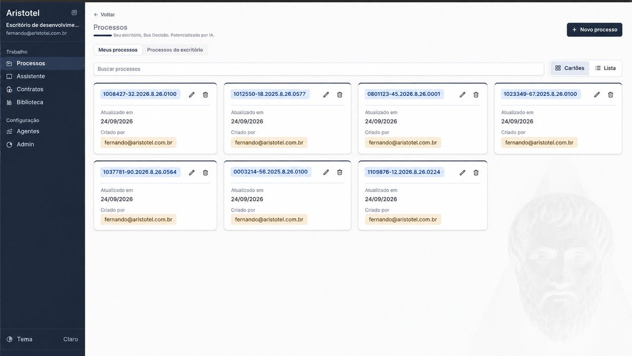Delete process 0801123-45.2026.8.26.0001 via trash icon
The image size is (632, 356).
[x=476, y=94]
